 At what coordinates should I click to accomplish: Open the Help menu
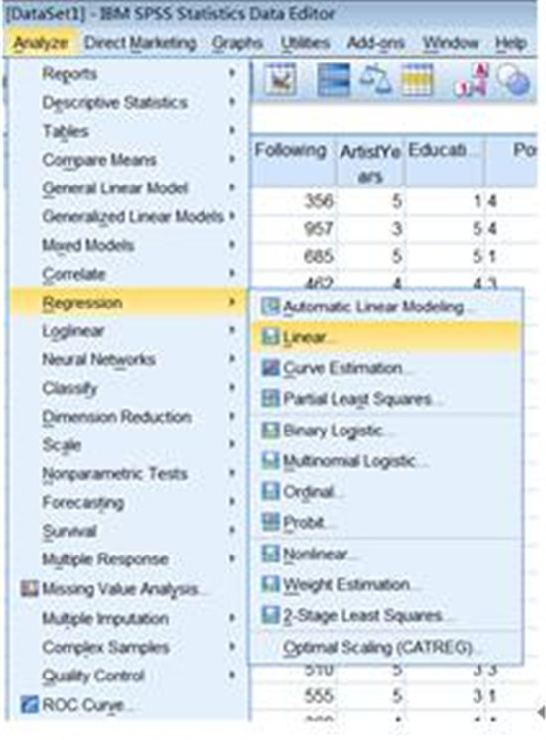(x=511, y=43)
